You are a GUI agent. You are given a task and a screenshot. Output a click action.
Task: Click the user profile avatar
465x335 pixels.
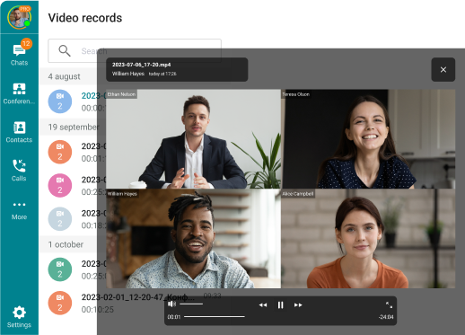point(19,17)
